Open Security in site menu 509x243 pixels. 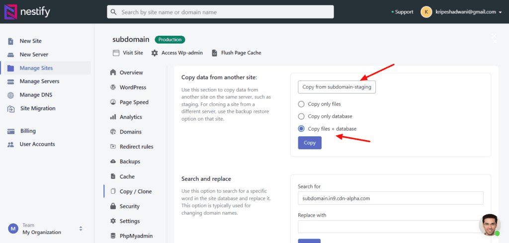(130, 206)
